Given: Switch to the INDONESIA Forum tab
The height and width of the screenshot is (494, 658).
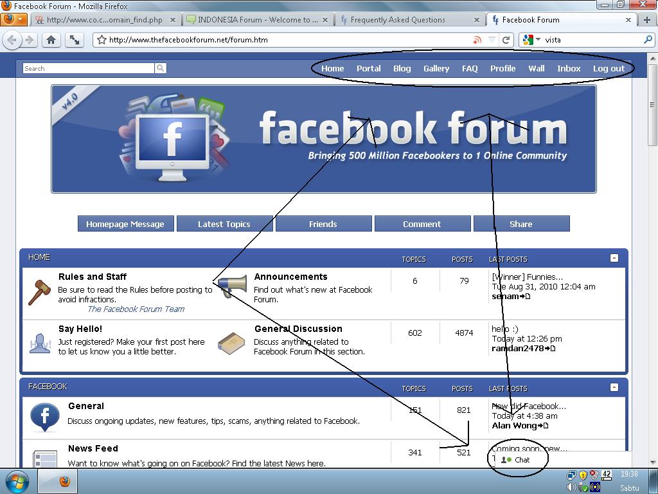Looking at the screenshot, I should 257,20.
